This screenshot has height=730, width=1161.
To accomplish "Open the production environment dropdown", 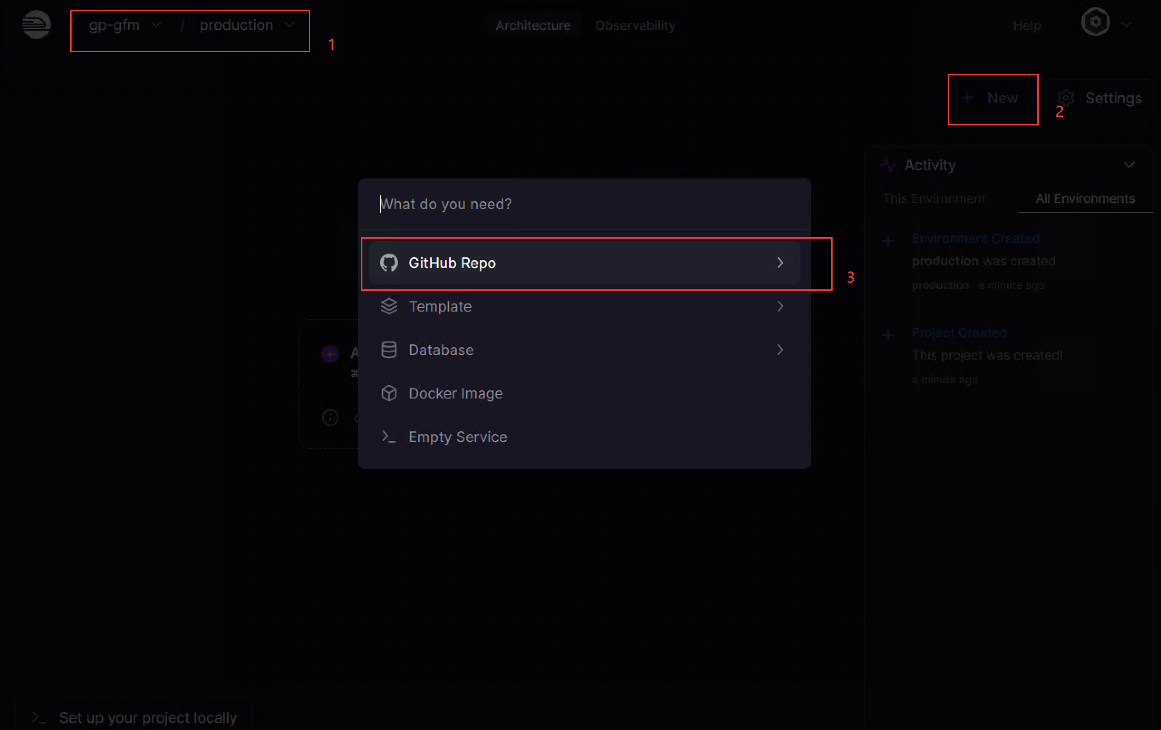I will tap(247, 25).
